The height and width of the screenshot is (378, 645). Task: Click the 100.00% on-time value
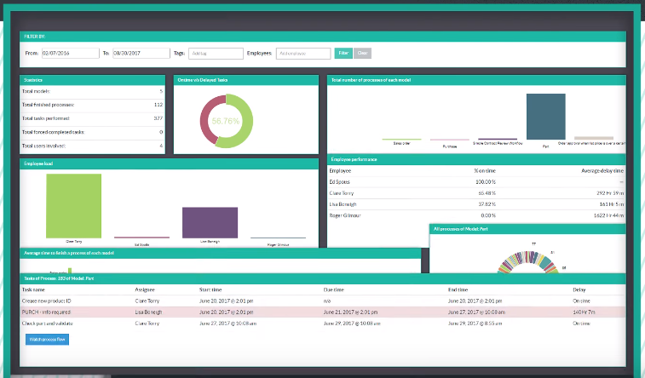click(486, 182)
